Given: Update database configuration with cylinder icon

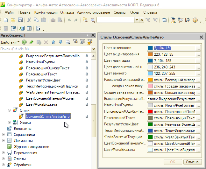Looking at the screenshot, I should point(22,28).
